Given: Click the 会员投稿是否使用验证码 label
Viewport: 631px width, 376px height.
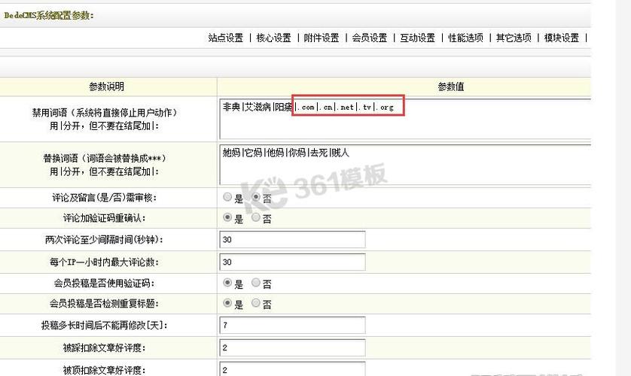Looking at the screenshot, I should [x=104, y=284].
